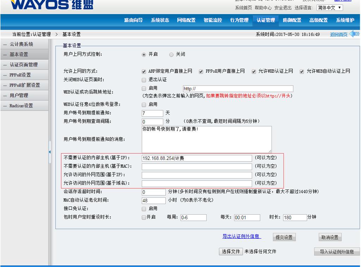Viewport: 361px width, 267px height.
Task: Select the 关闭 radio for 用户上网方式控制
Action: click(x=171, y=54)
